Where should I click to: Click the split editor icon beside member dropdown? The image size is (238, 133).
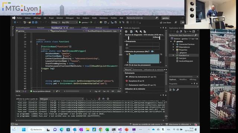pyautogui.click(x=120, y=31)
